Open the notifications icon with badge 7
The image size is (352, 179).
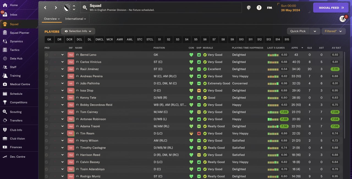tap(343, 19)
